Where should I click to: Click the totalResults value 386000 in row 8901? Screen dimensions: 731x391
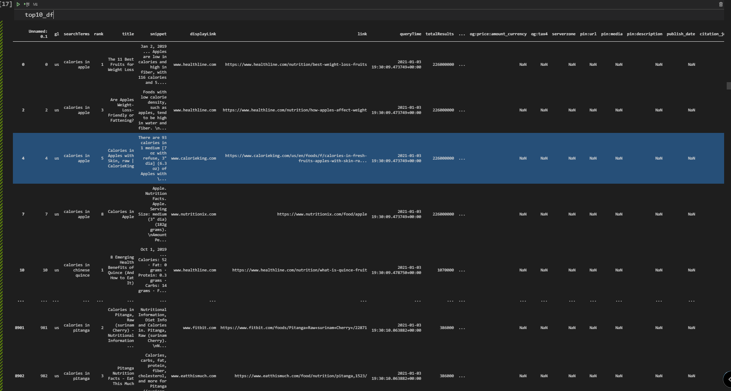pyautogui.click(x=447, y=328)
